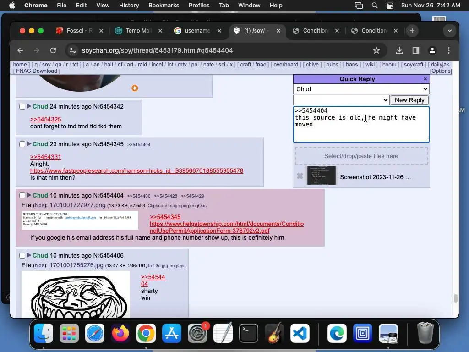
Task: Open the Profiles menu
Action: tap(199, 5)
